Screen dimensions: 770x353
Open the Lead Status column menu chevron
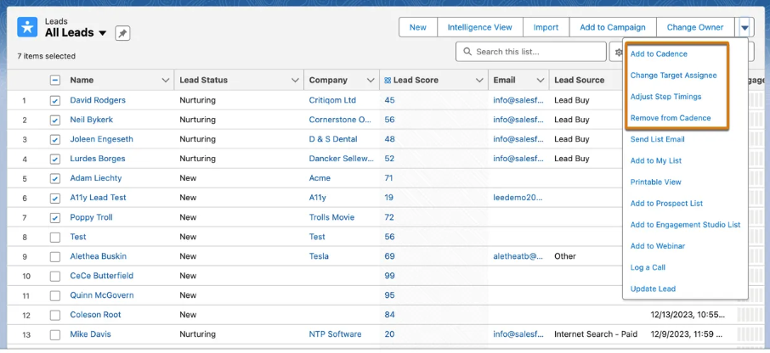coord(295,81)
